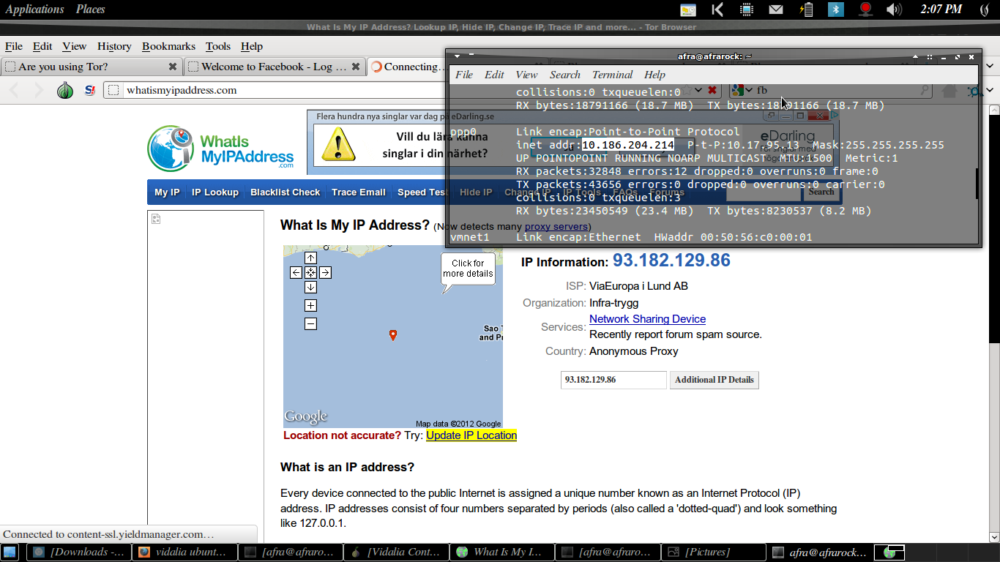The image size is (1000, 562).
Task: Open the terminal View menu
Action: tap(526, 75)
